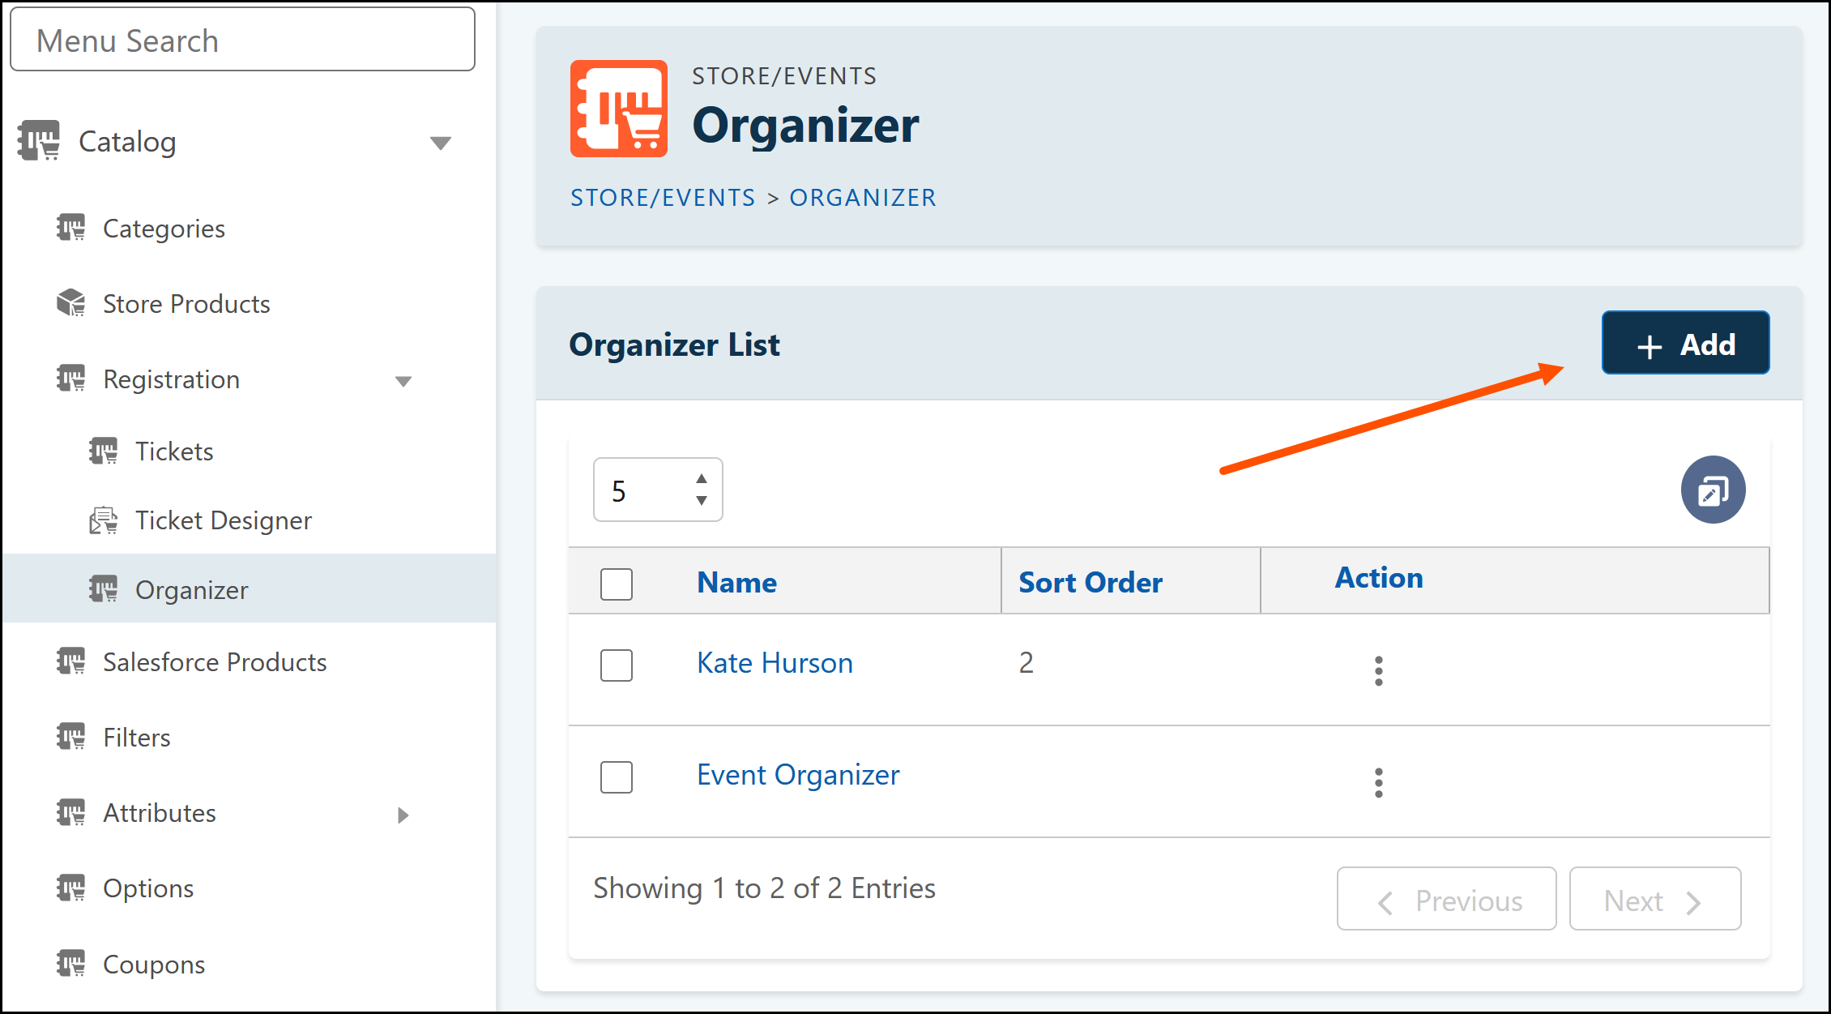Open action menu dots for Event Organizer
This screenshot has width=1831, height=1014.
[x=1378, y=782]
